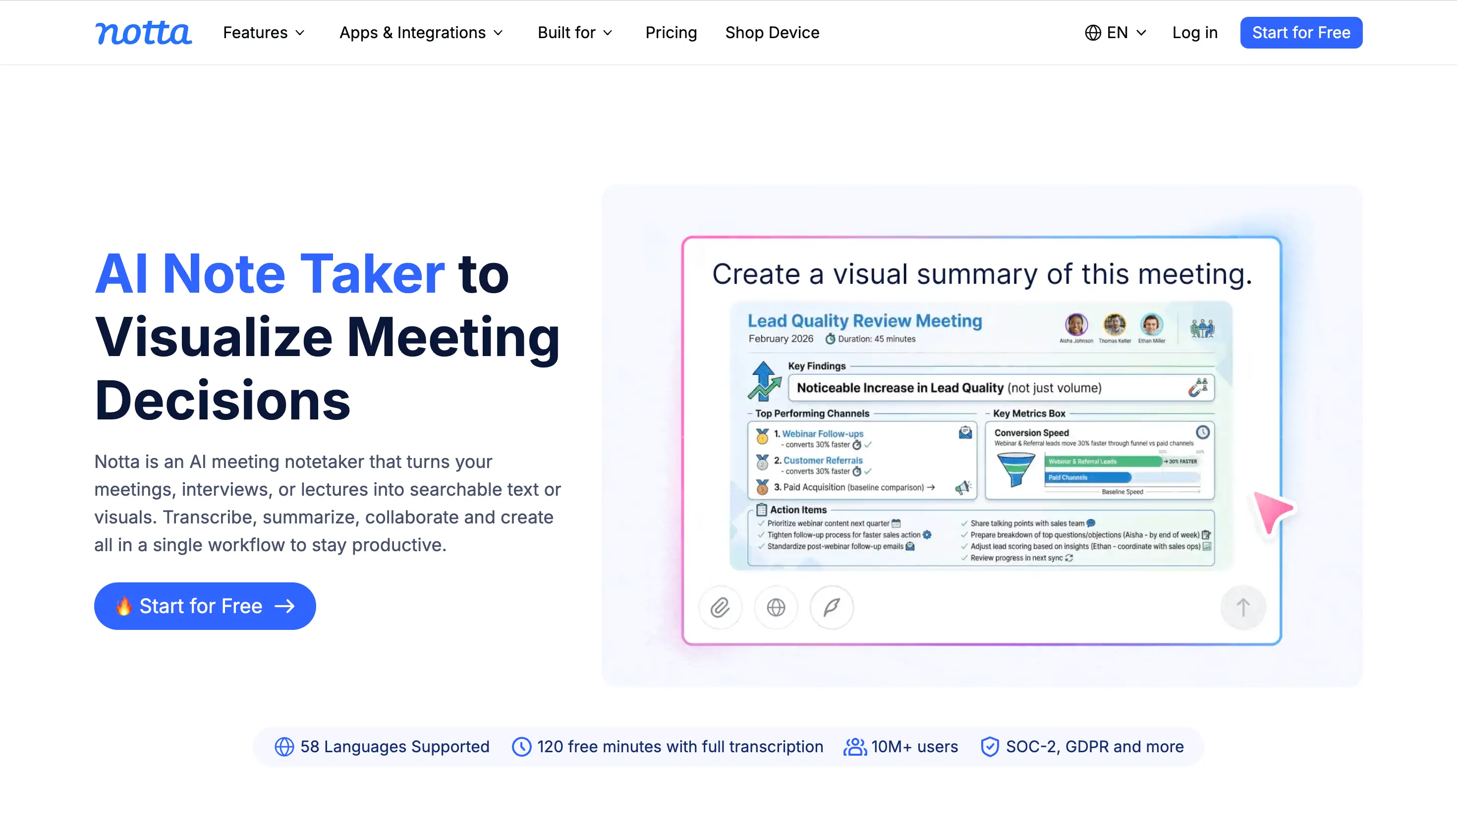The image size is (1457, 828).
Task: Click "Prioritize webinar content next quarter" item
Action: pyautogui.click(x=828, y=523)
